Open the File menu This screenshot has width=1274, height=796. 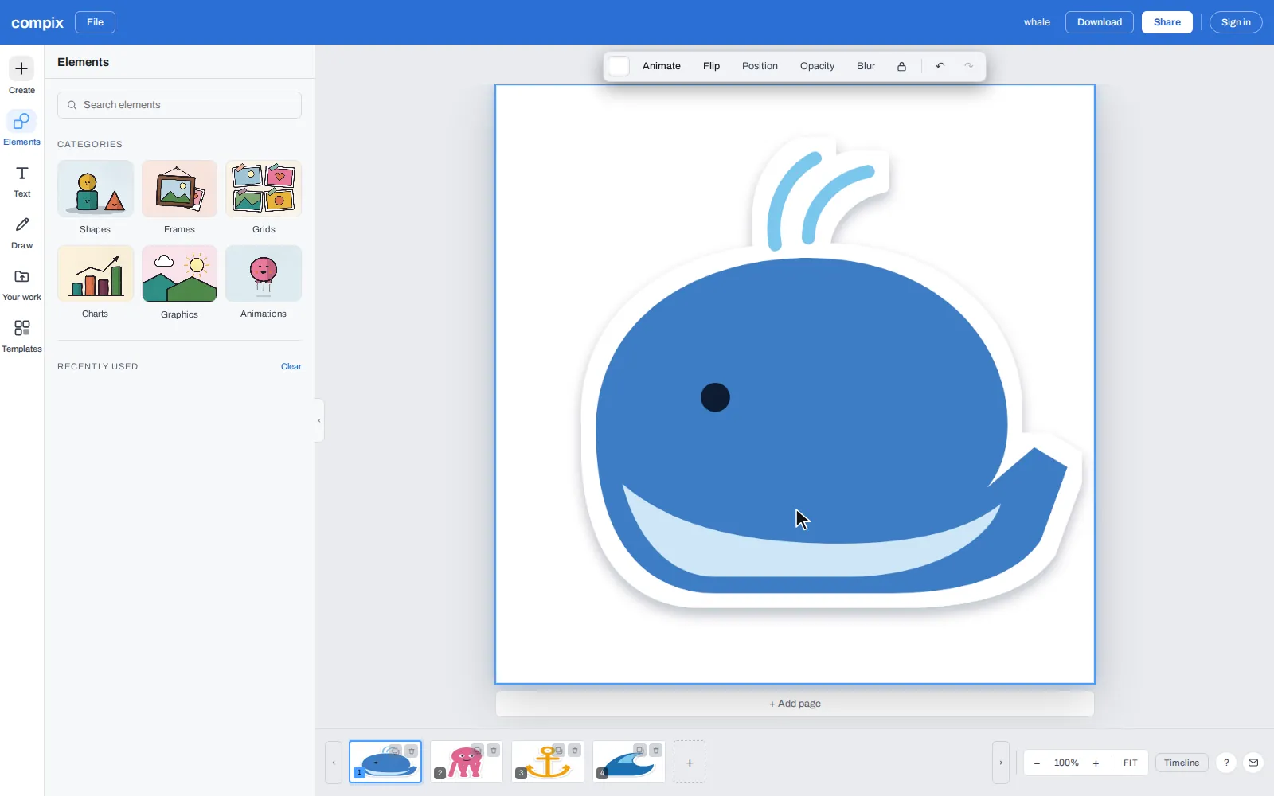(x=95, y=22)
